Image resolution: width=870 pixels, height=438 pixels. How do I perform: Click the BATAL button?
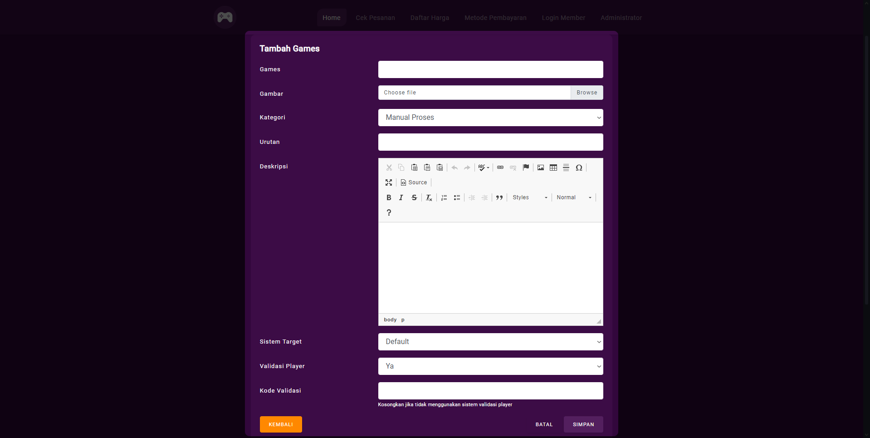tap(544, 424)
